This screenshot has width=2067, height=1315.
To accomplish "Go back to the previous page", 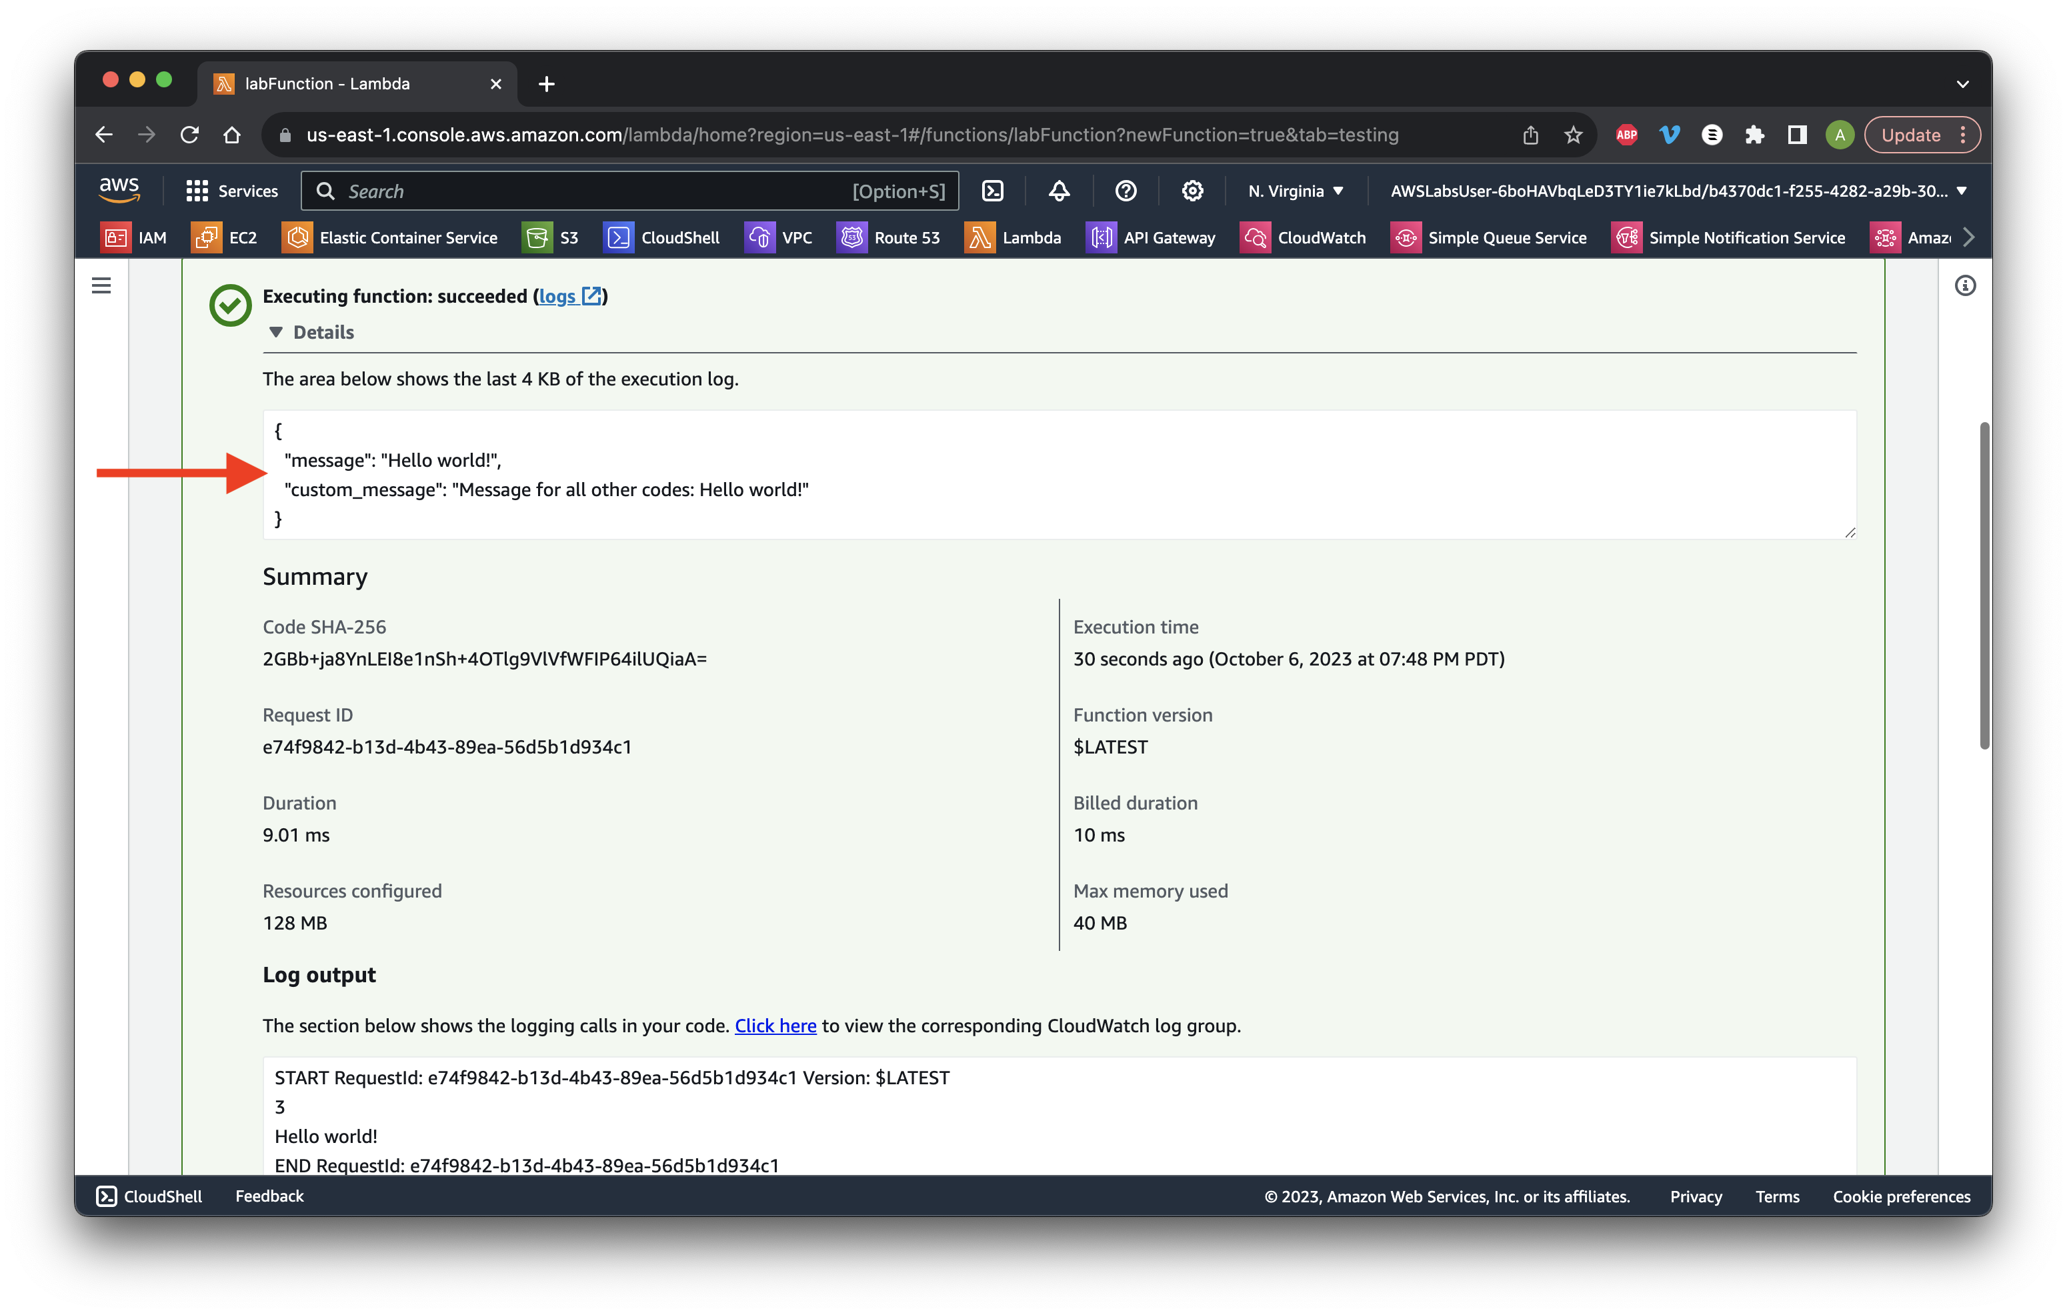I will pyautogui.click(x=104, y=135).
